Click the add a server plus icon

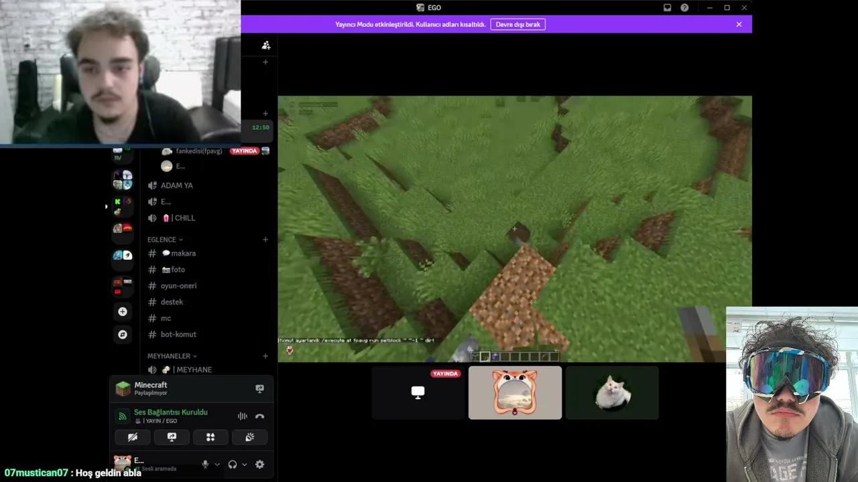tap(122, 311)
